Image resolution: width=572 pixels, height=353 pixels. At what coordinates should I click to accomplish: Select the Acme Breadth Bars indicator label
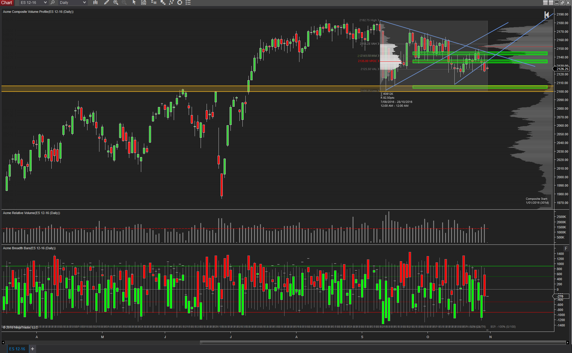coord(29,248)
